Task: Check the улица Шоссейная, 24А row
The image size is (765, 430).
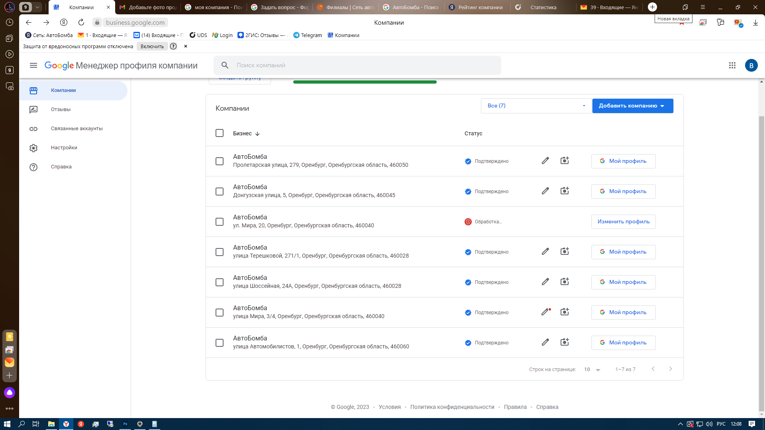Action: (220, 282)
